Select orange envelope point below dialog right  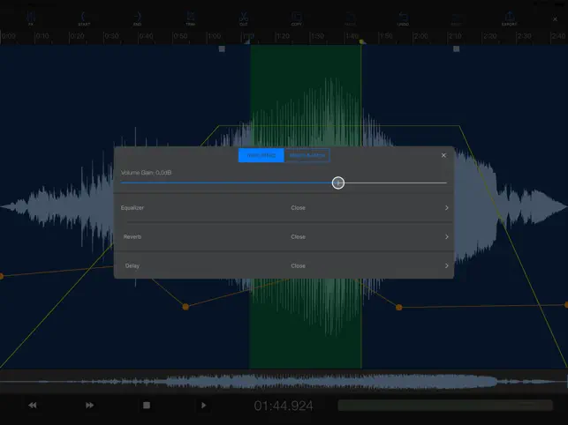pyautogui.click(x=398, y=308)
